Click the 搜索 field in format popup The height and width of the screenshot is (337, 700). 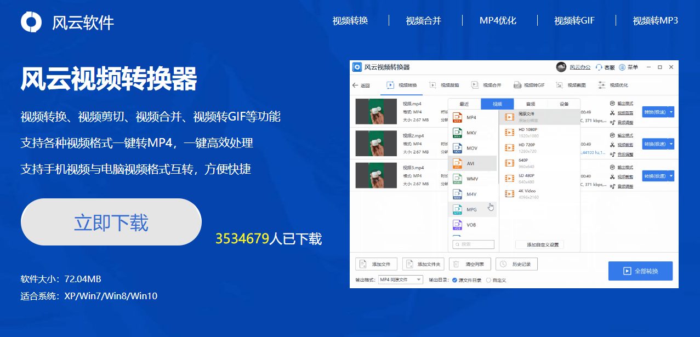tap(473, 244)
